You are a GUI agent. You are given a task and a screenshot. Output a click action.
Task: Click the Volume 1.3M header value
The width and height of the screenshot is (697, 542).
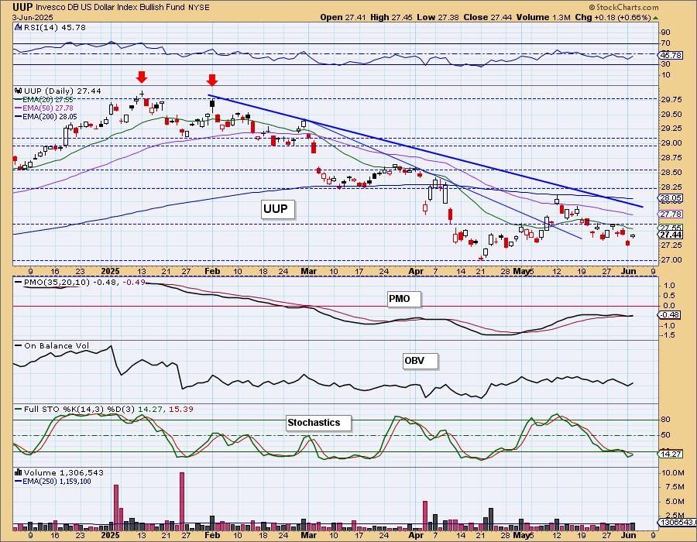click(x=543, y=17)
